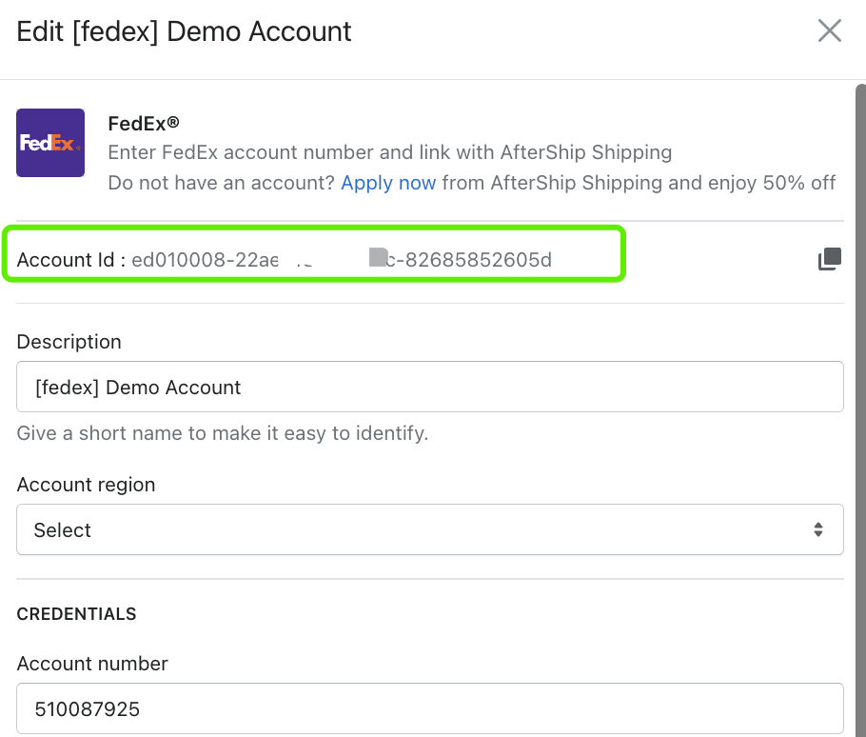
Task: Copy the Account Id with the copy icon
Action: (830, 259)
